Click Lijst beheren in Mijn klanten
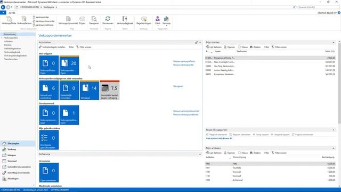 pos(214,47)
